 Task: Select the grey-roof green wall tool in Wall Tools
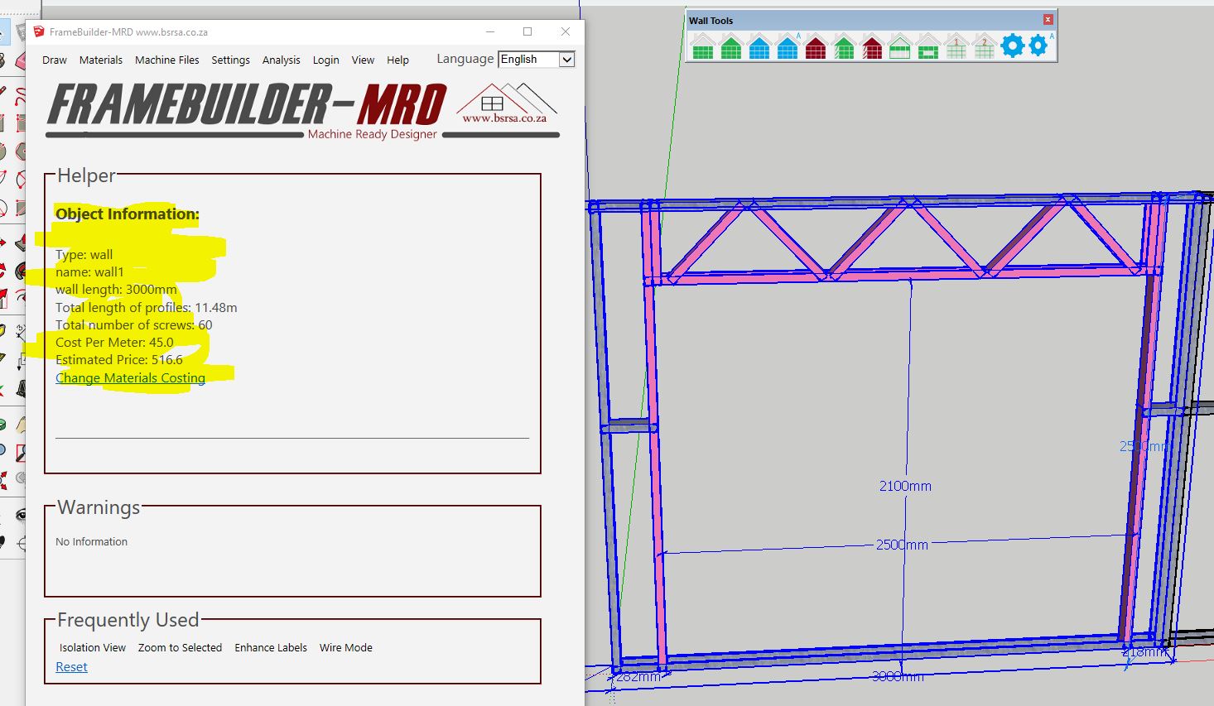[x=703, y=46]
